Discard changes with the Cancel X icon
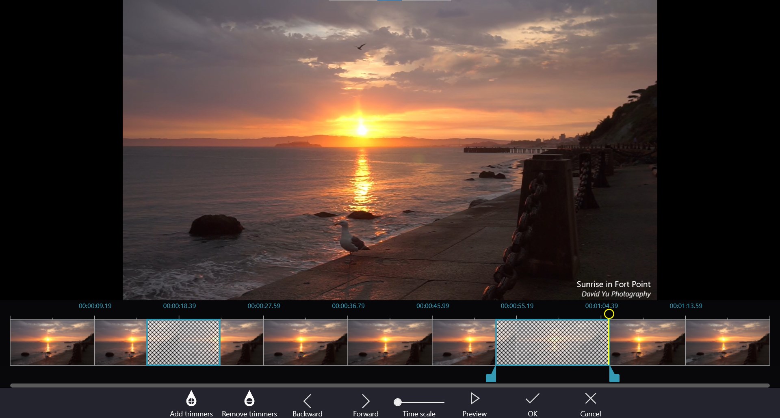The height and width of the screenshot is (418, 780). (x=590, y=398)
